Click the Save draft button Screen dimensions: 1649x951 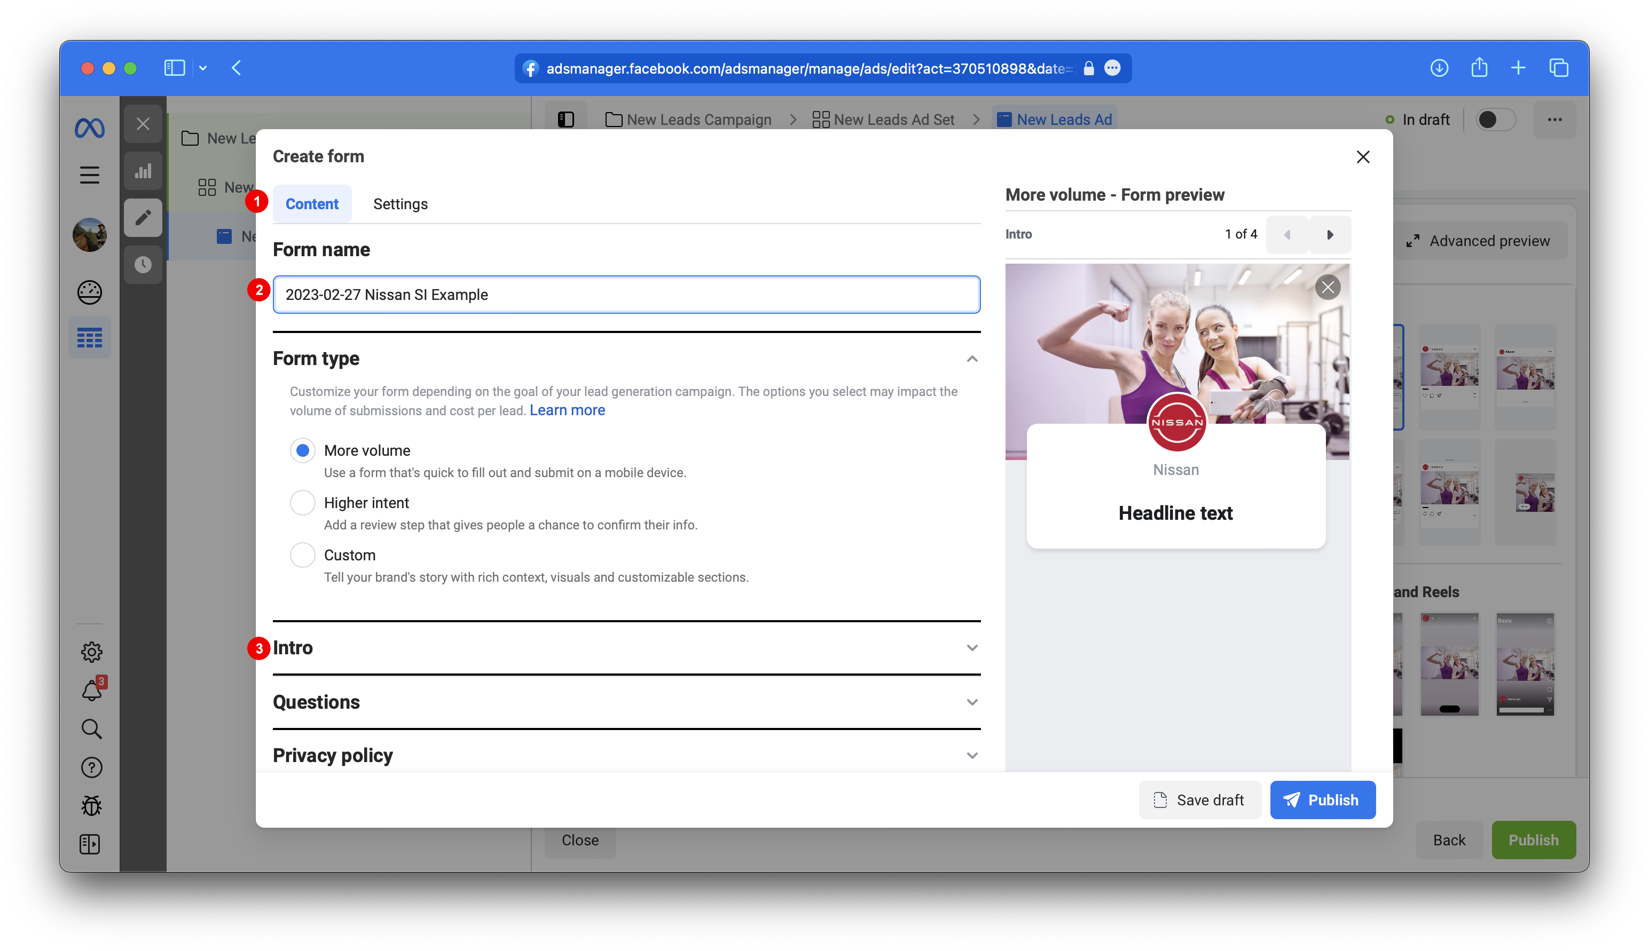[1199, 800]
